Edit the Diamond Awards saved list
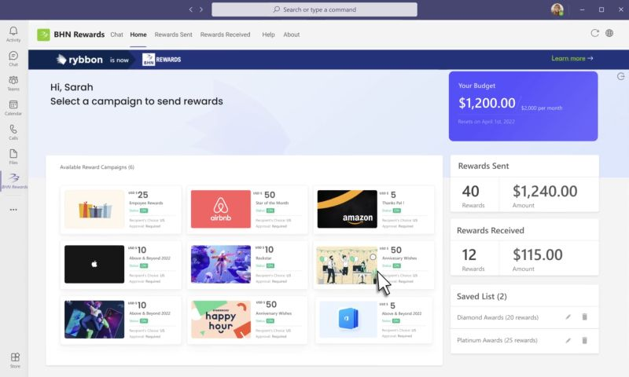The image size is (629, 377). click(x=568, y=317)
